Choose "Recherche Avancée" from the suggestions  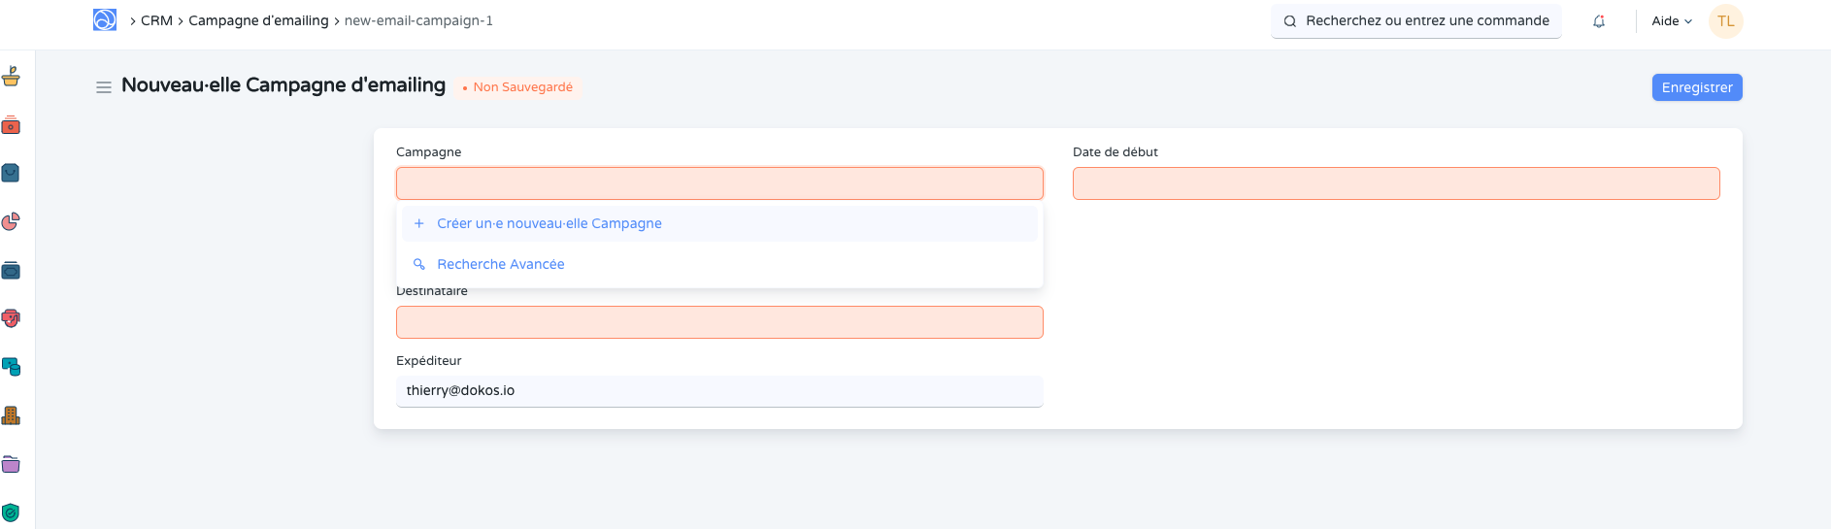tap(501, 264)
